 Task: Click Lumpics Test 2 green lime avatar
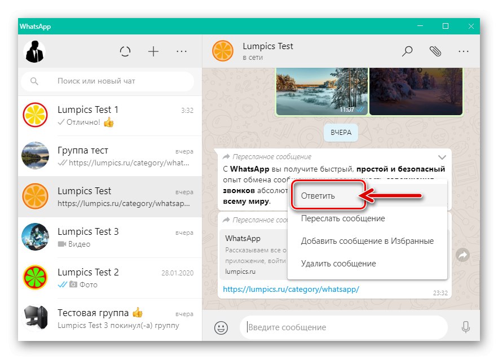click(36, 278)
